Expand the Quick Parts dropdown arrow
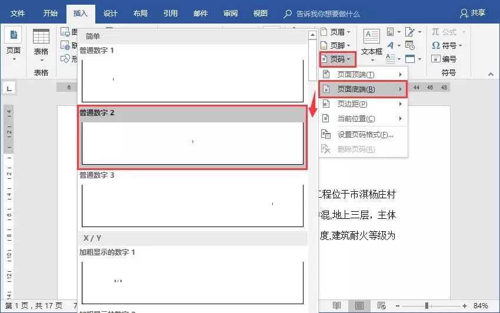500x313 pixels. click(x=399, y=32)
